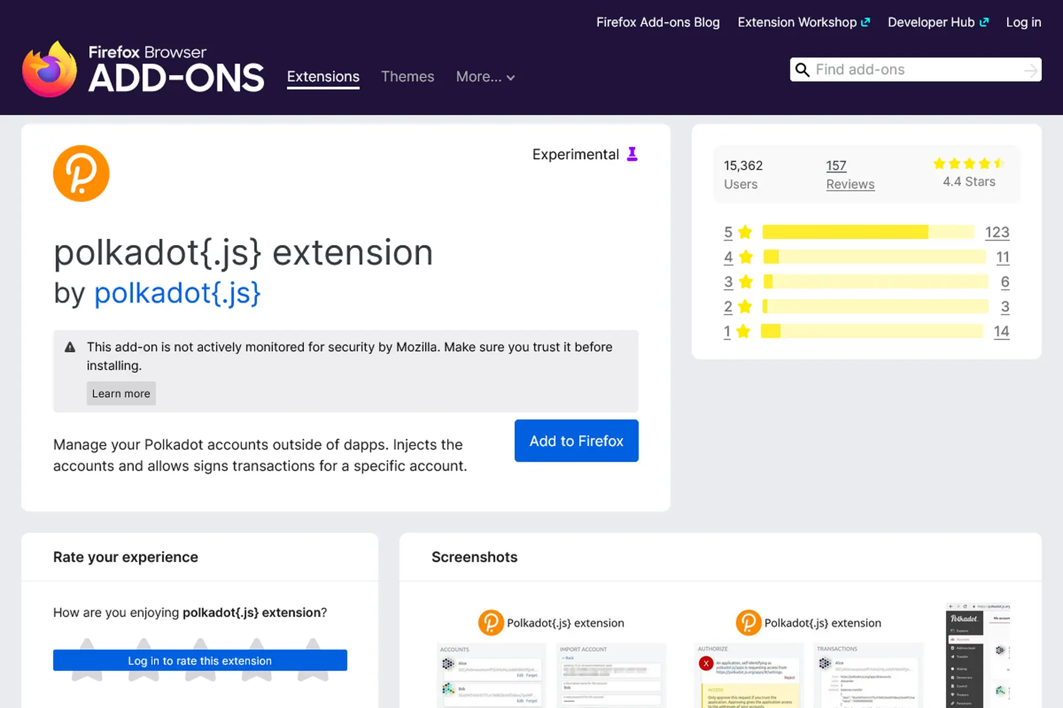Click the polkadot{.js} orange extension icon
1063x708 pixels.
[x=81, y=173]
